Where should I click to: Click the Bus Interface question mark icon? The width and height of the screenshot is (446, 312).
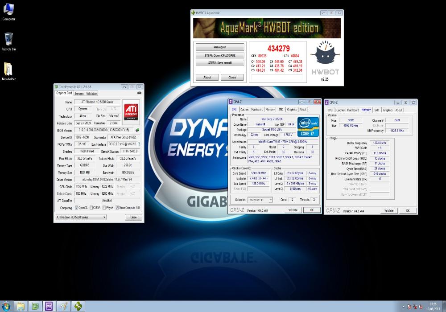tap(139, 144)
